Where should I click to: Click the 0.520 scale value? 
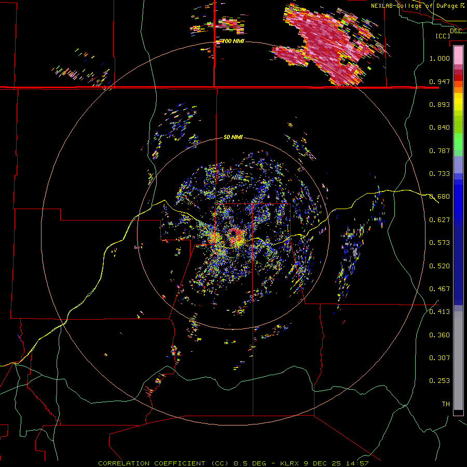(x=439, y=266)
